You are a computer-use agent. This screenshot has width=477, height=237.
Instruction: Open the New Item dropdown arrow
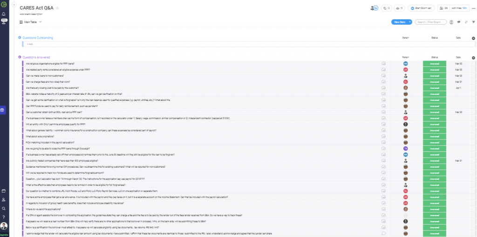[410, 22]
